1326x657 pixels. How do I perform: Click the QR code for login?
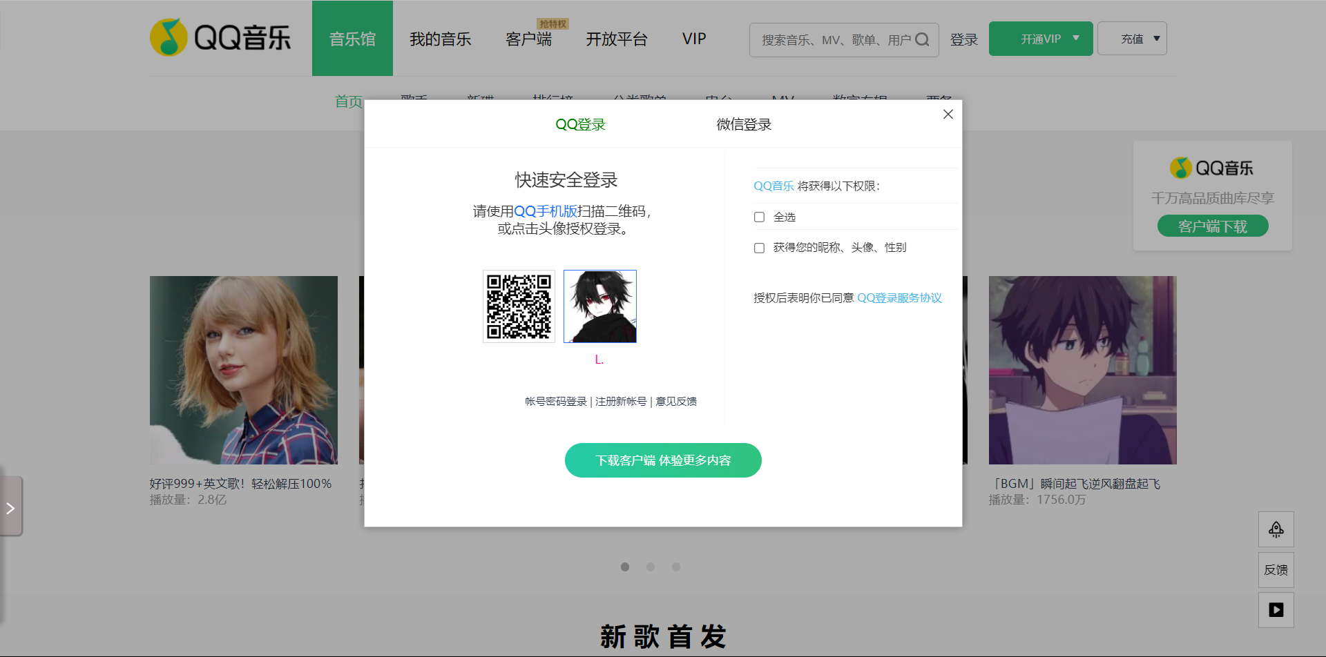point(519,306)
